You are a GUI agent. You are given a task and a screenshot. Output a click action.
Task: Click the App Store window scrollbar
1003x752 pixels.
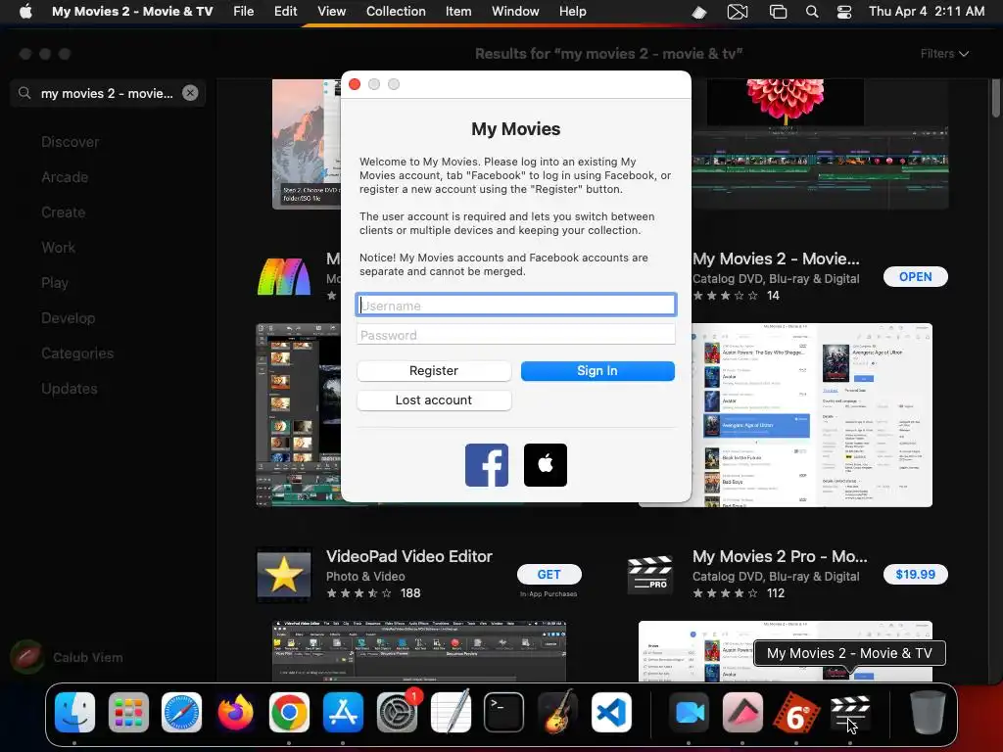pos(996,97)
